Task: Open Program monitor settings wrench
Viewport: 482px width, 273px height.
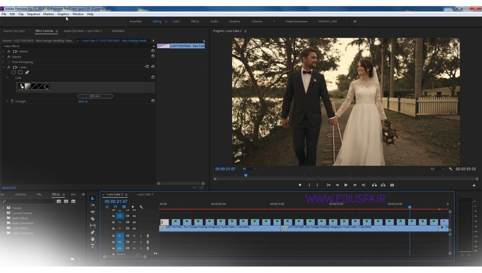Action: click(x=450, y=169)
